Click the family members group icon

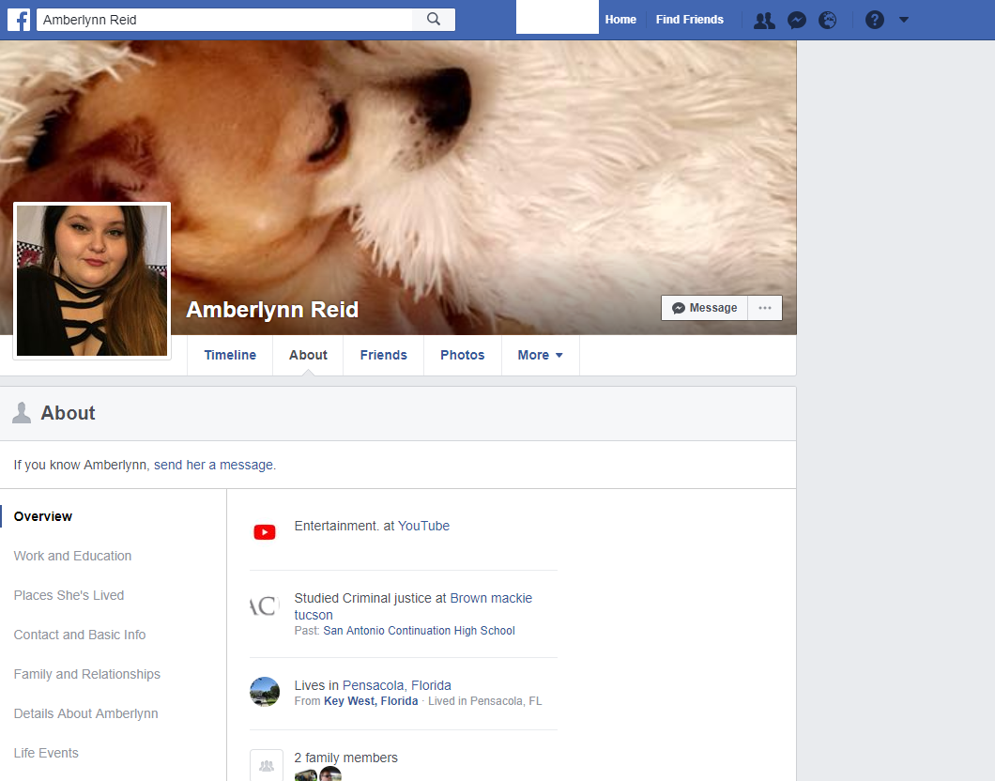pos(266,766)
